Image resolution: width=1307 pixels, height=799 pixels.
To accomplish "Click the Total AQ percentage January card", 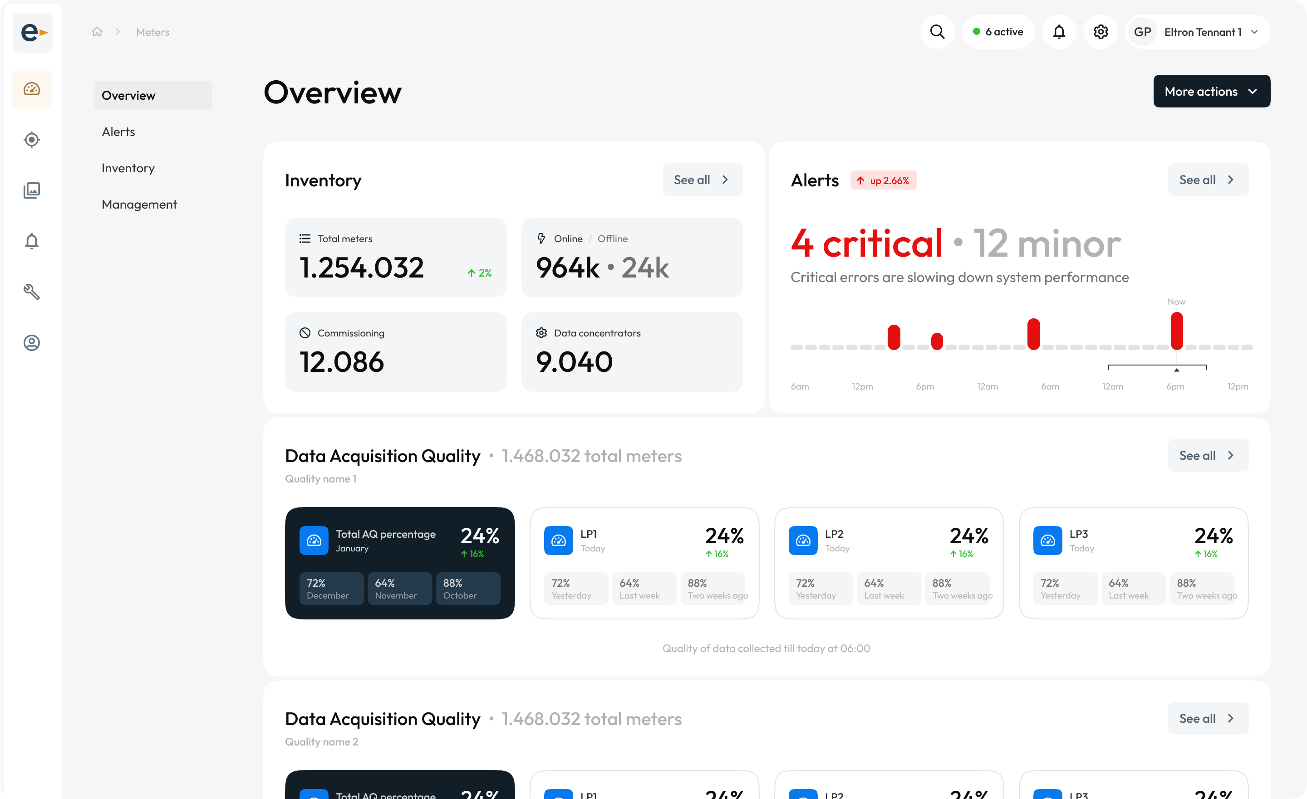I will click(x=399, y=563).
